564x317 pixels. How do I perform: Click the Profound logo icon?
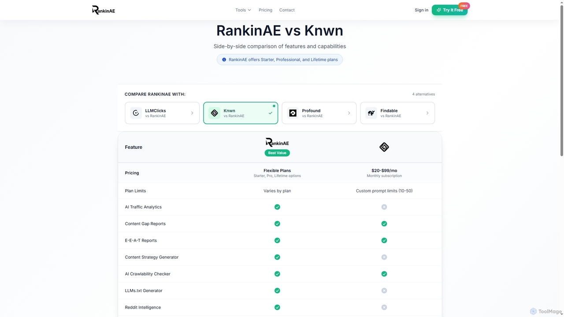293,113
